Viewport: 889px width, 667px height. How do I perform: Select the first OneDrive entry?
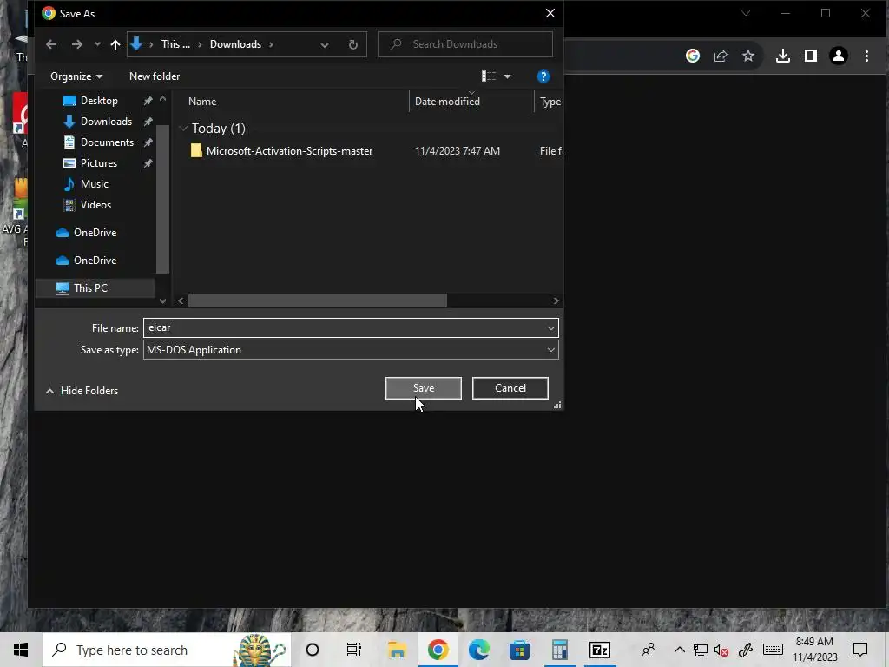coord(94,233)
